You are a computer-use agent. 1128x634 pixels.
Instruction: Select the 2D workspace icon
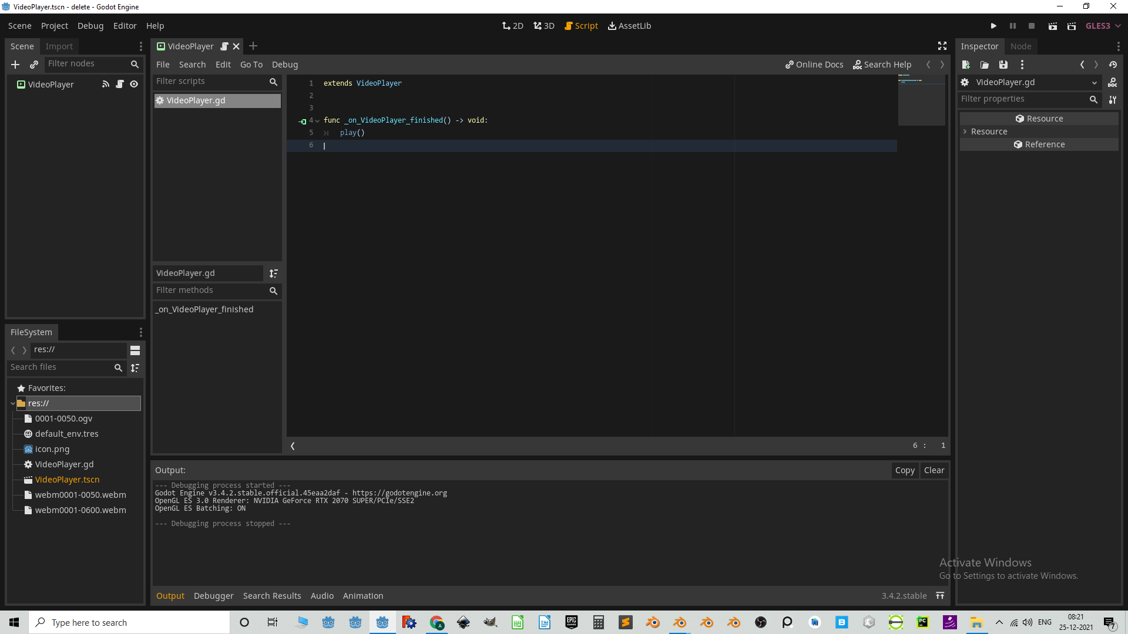[x=512, y=26]
